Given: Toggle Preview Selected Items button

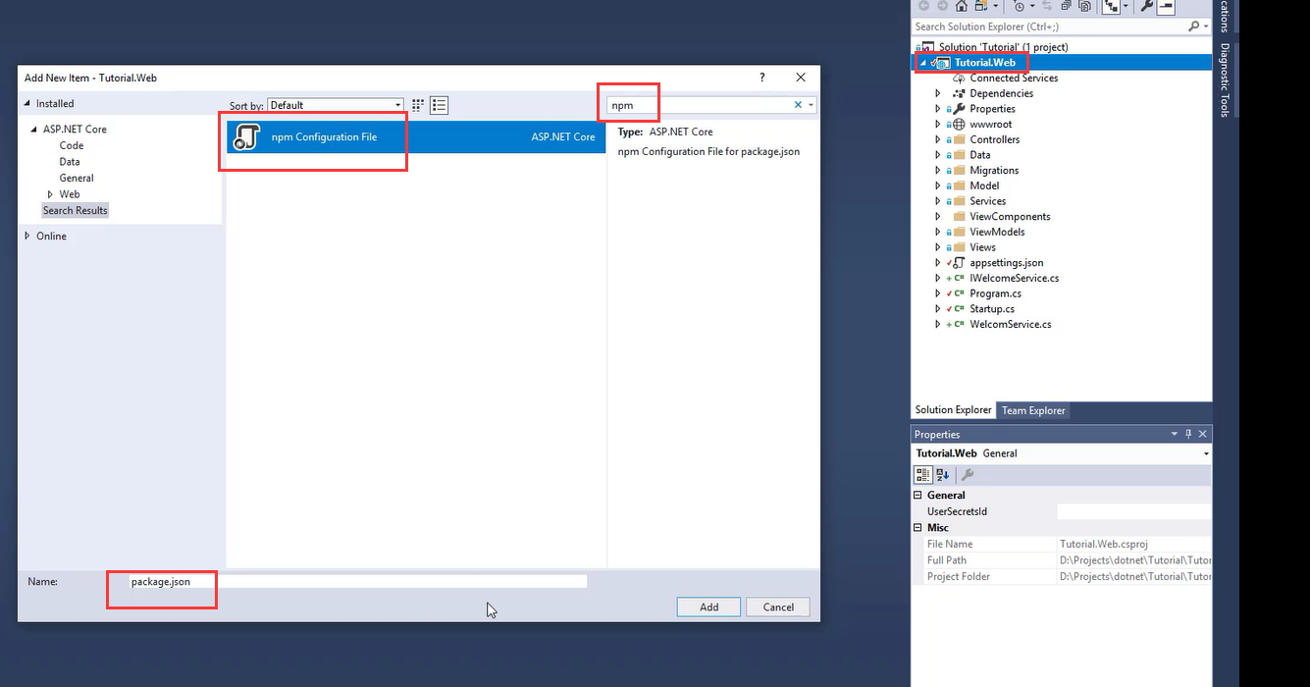Looking at the screenshot, I should [x=1166, y=6].
